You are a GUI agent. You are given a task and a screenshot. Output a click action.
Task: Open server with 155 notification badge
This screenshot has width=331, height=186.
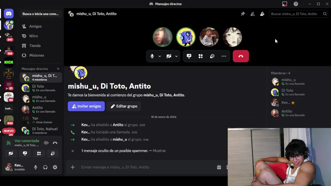tap(9, 50)
